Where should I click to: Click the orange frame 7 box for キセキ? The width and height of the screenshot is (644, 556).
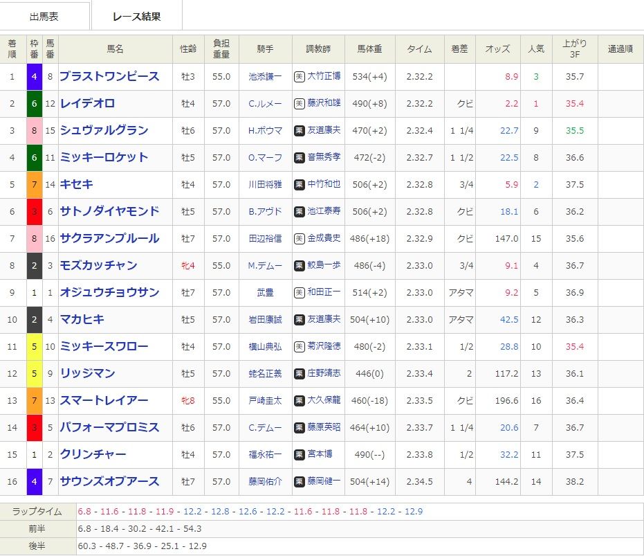[x=34, y=185]
